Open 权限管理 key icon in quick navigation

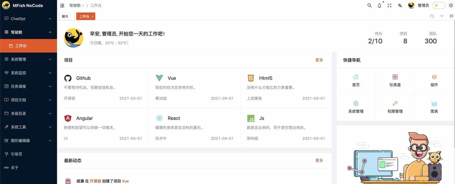pyautogui.click(x=395, y=103)
